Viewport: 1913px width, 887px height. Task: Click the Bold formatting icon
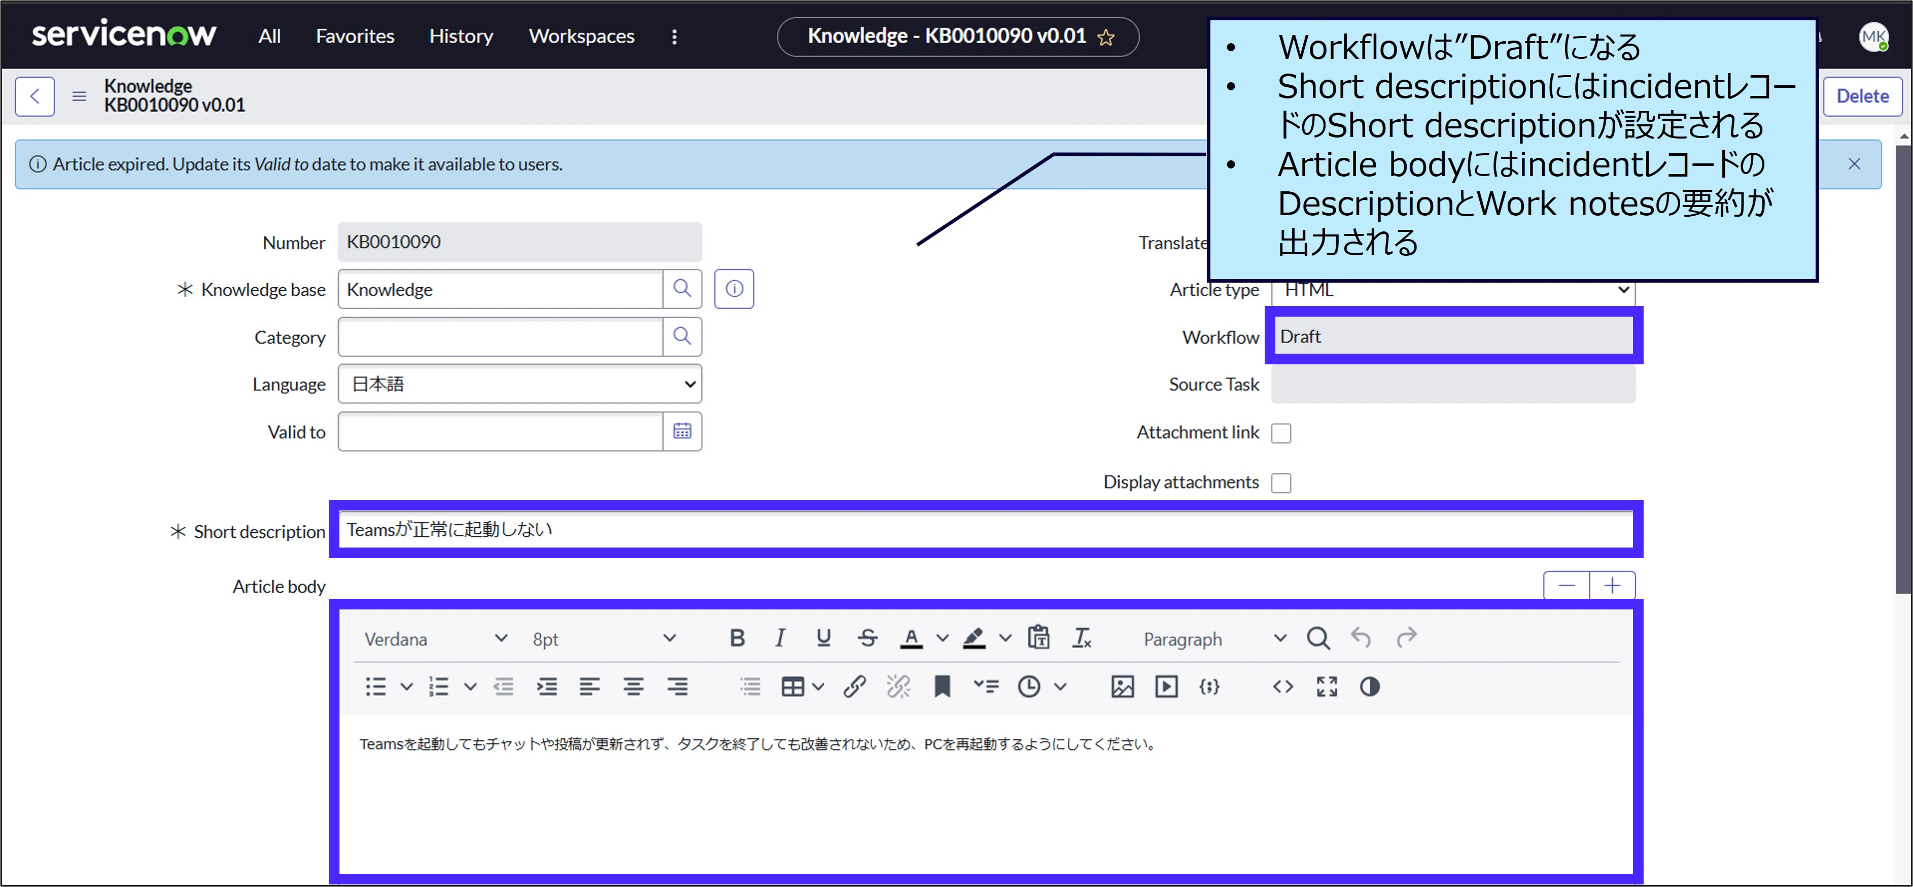tap(737, 638)
